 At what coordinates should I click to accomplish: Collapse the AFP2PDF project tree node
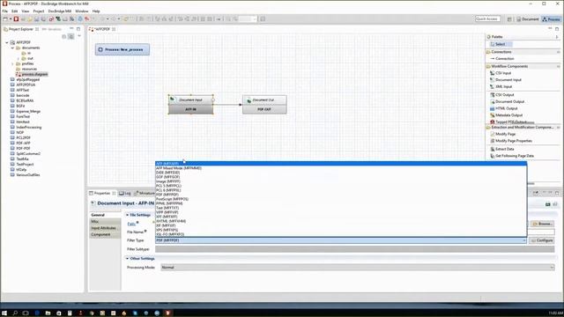[x=6, y=42]
